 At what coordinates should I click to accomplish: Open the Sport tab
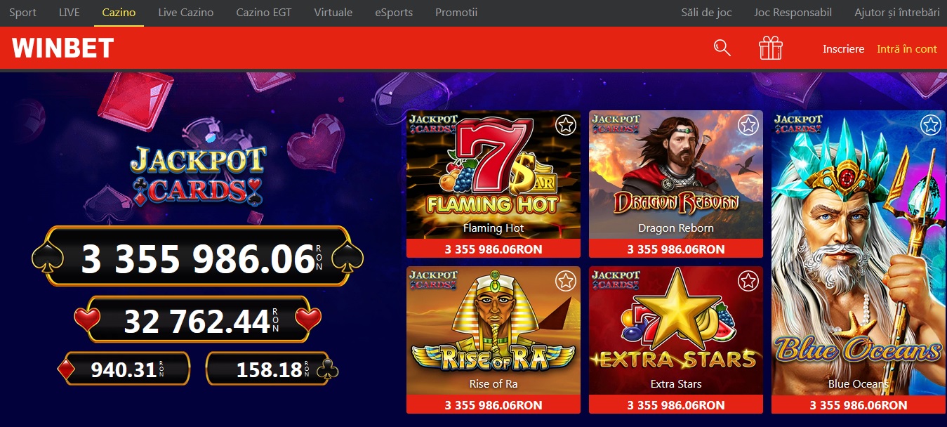(23, 13)
